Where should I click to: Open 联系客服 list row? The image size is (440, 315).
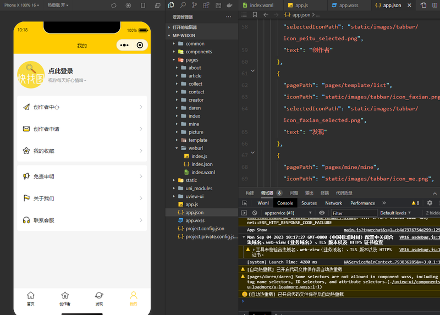tap(82, 220)
